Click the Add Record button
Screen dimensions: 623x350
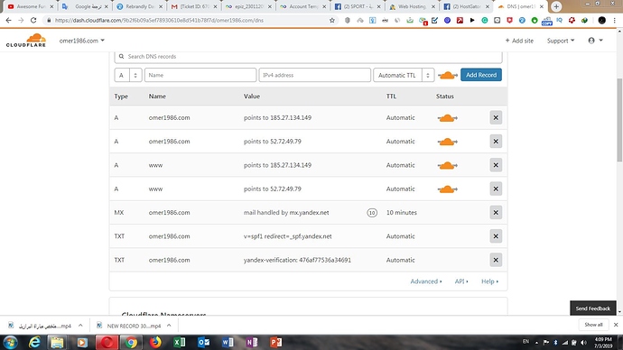[x=481, y=75]
